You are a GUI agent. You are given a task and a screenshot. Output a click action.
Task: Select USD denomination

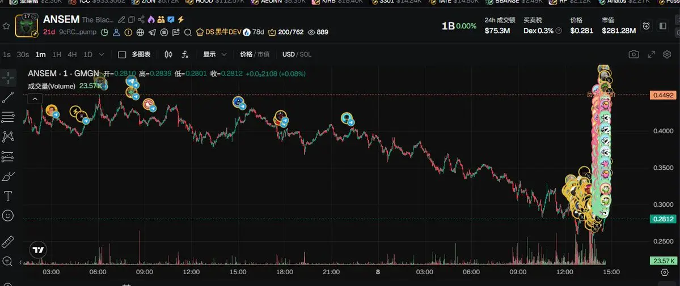(289, 54)
